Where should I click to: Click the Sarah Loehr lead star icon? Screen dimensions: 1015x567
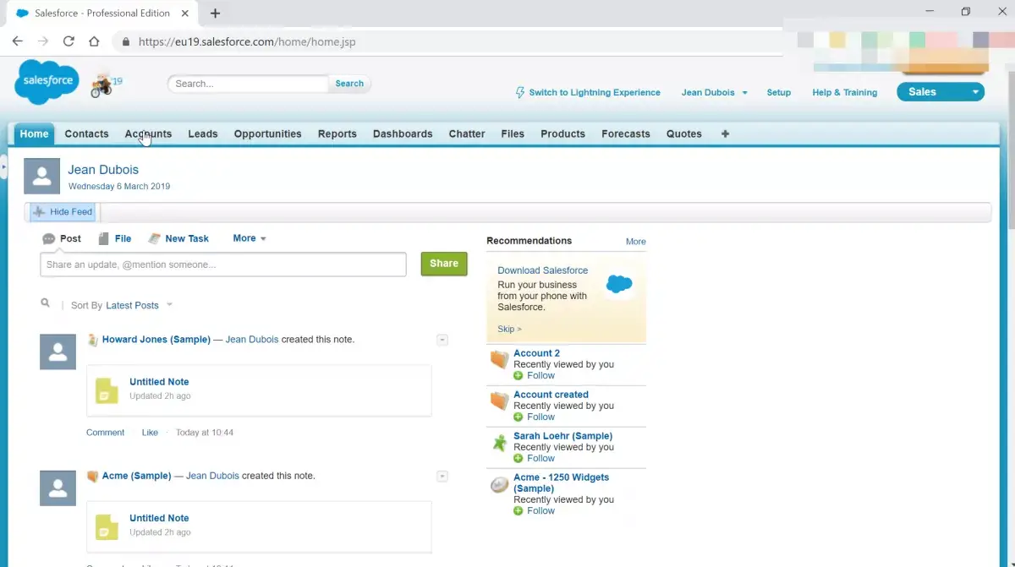coord(499,443)
